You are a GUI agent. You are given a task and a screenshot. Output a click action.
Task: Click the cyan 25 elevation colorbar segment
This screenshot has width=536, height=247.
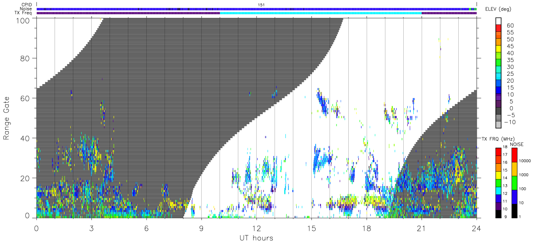[x=499, y=76]
